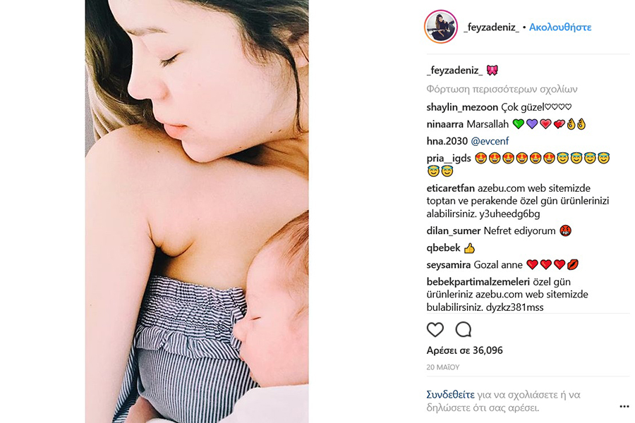
Task: Open shaylin_mezoon commenter profile
Action: [462, 107]
